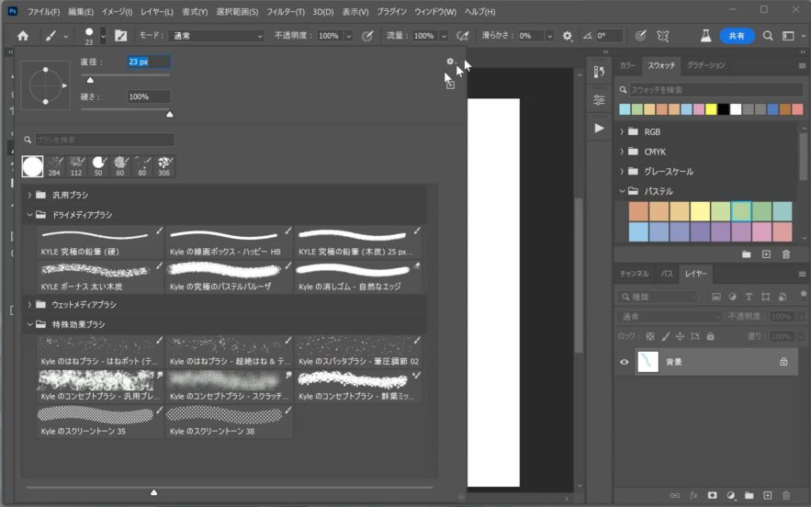
Task: Open the 滑らかさ smoothing dropdown arrow
Action: (549, 36)
